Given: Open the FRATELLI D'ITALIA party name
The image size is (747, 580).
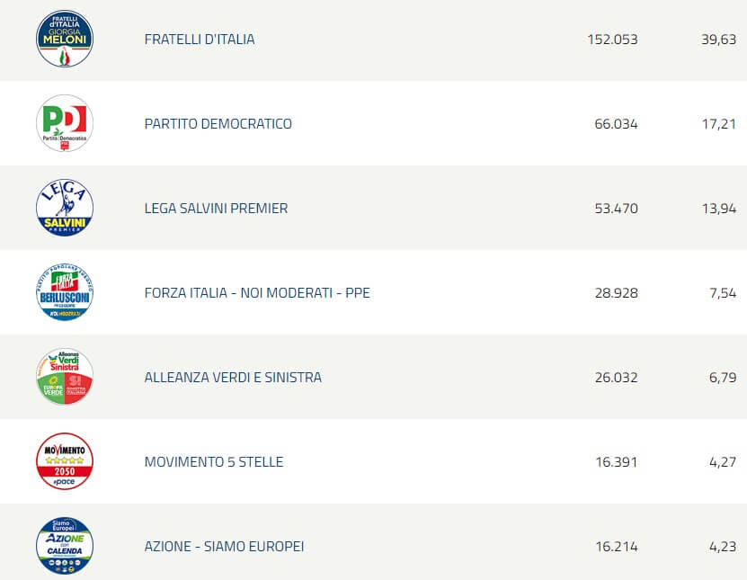Looking at the screenshot, I should coord(200,40).
